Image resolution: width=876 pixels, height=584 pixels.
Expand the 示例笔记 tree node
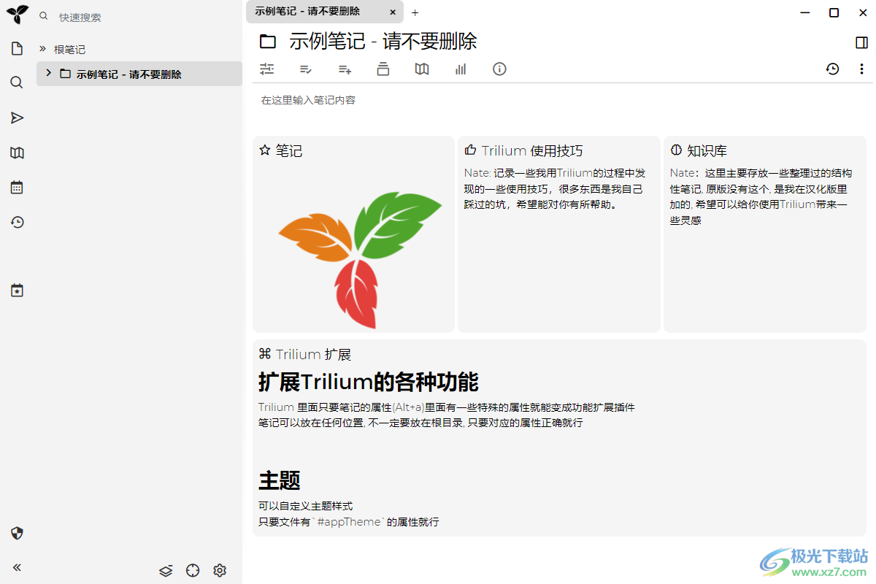pos(47,73)
